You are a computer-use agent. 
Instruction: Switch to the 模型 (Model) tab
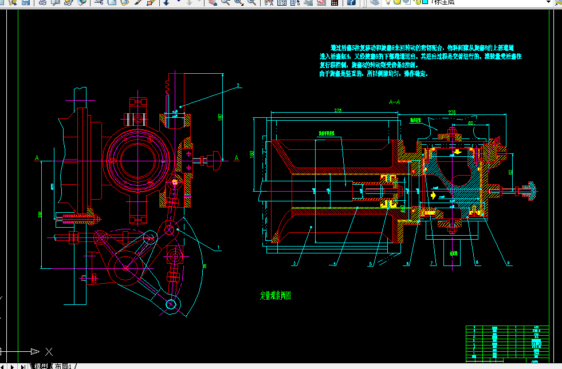click(x=41, y=366)
